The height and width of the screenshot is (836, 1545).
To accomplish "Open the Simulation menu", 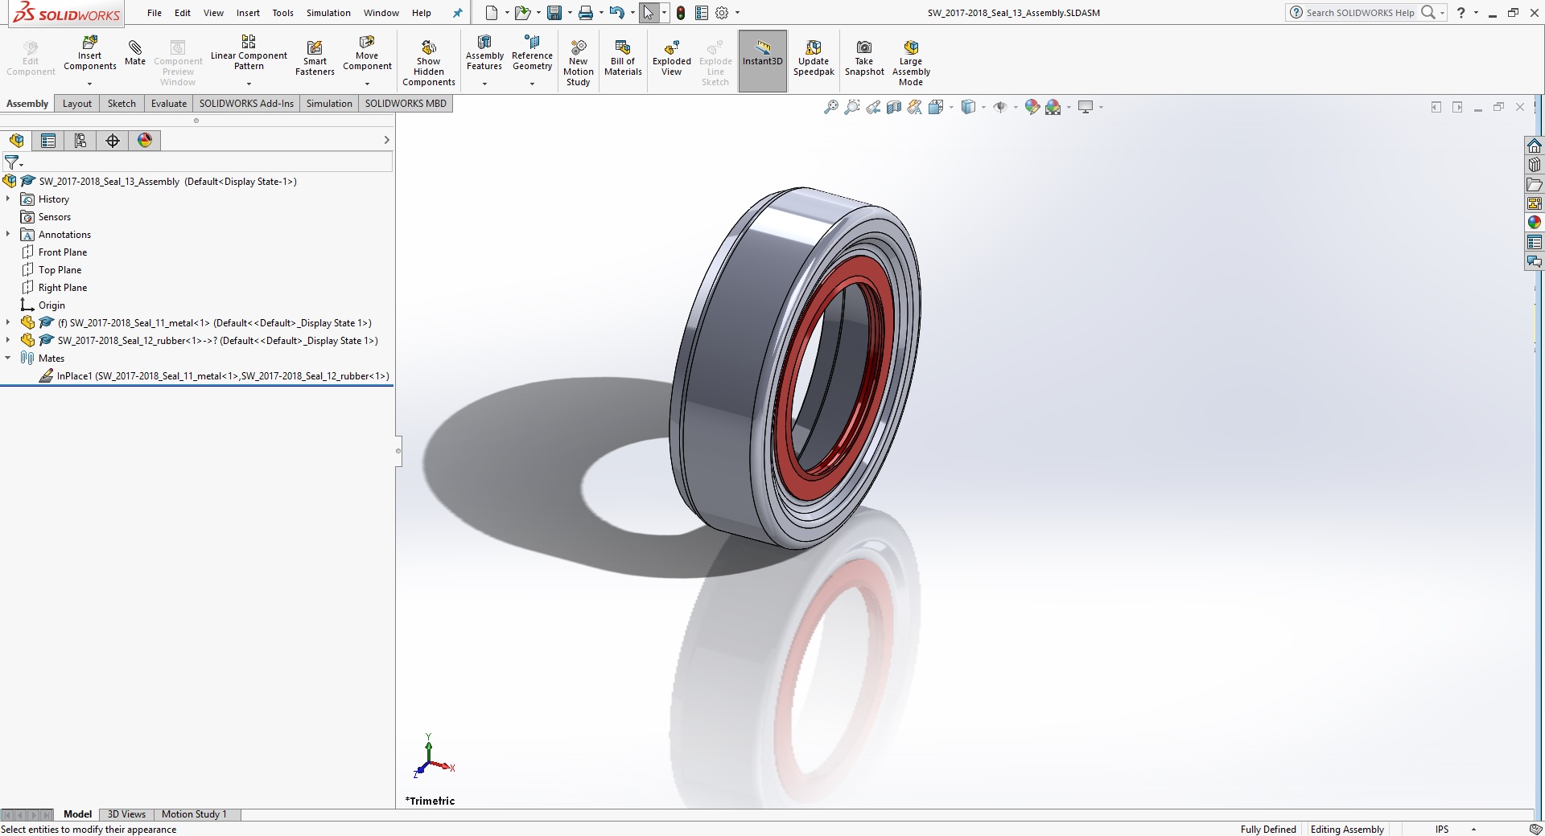I will 328,13.
